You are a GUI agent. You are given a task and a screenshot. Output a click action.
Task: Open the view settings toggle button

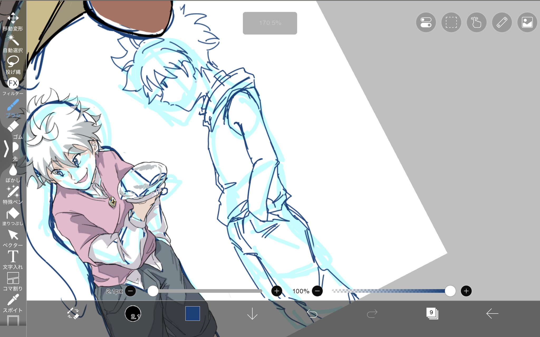point(426,22)
